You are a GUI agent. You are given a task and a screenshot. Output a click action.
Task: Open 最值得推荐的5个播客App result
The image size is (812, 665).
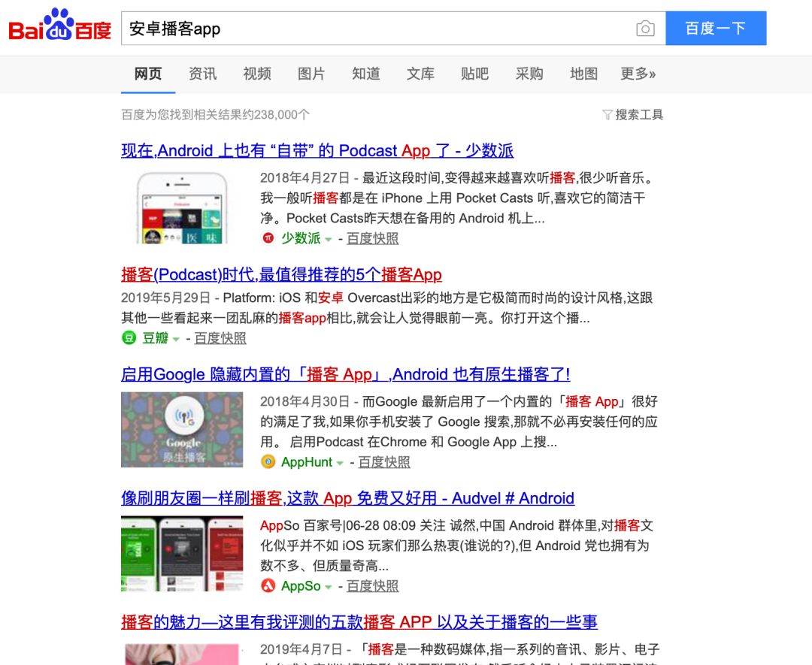tap(282, 274)
